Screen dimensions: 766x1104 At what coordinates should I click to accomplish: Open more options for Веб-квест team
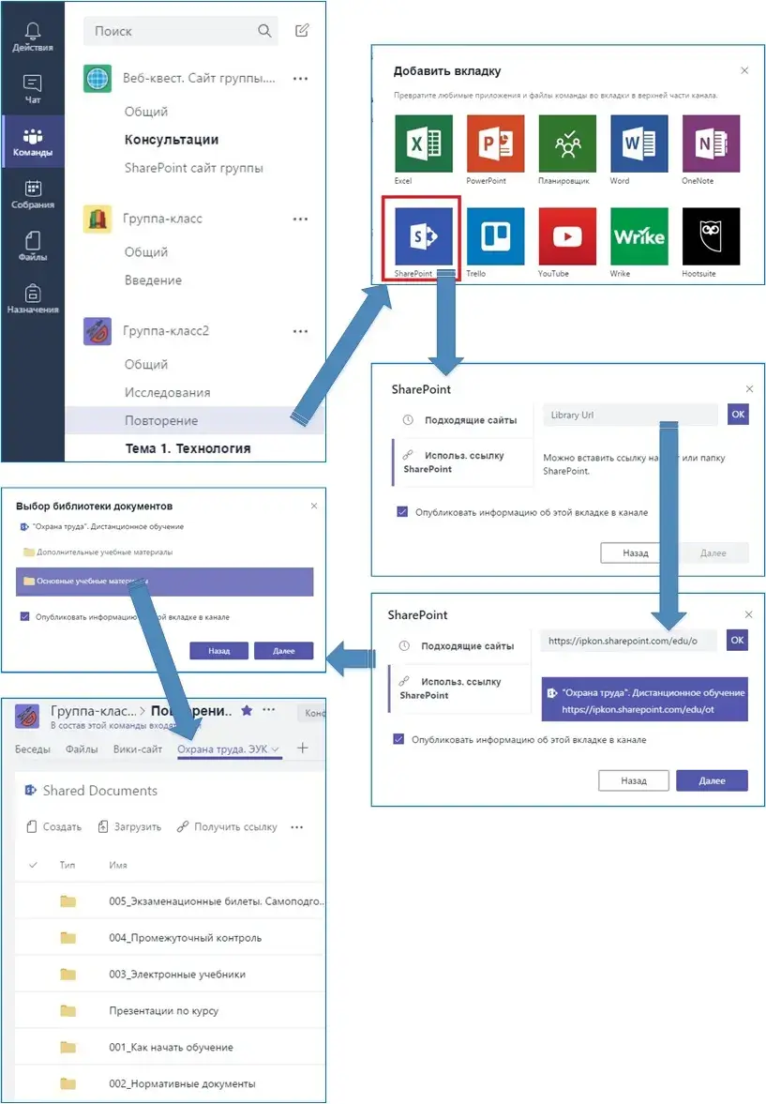coord(300,80)
